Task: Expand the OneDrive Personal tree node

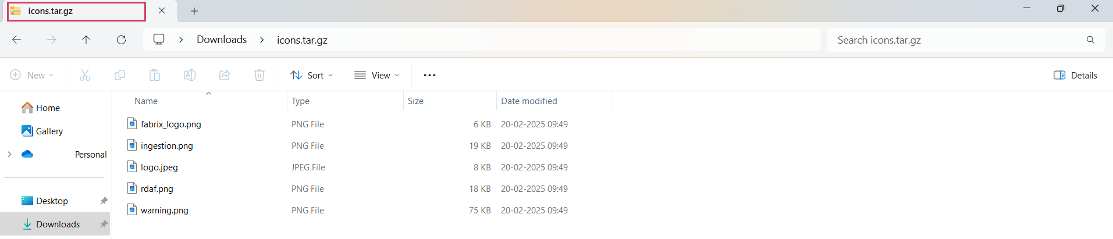Action: point(9,154)
